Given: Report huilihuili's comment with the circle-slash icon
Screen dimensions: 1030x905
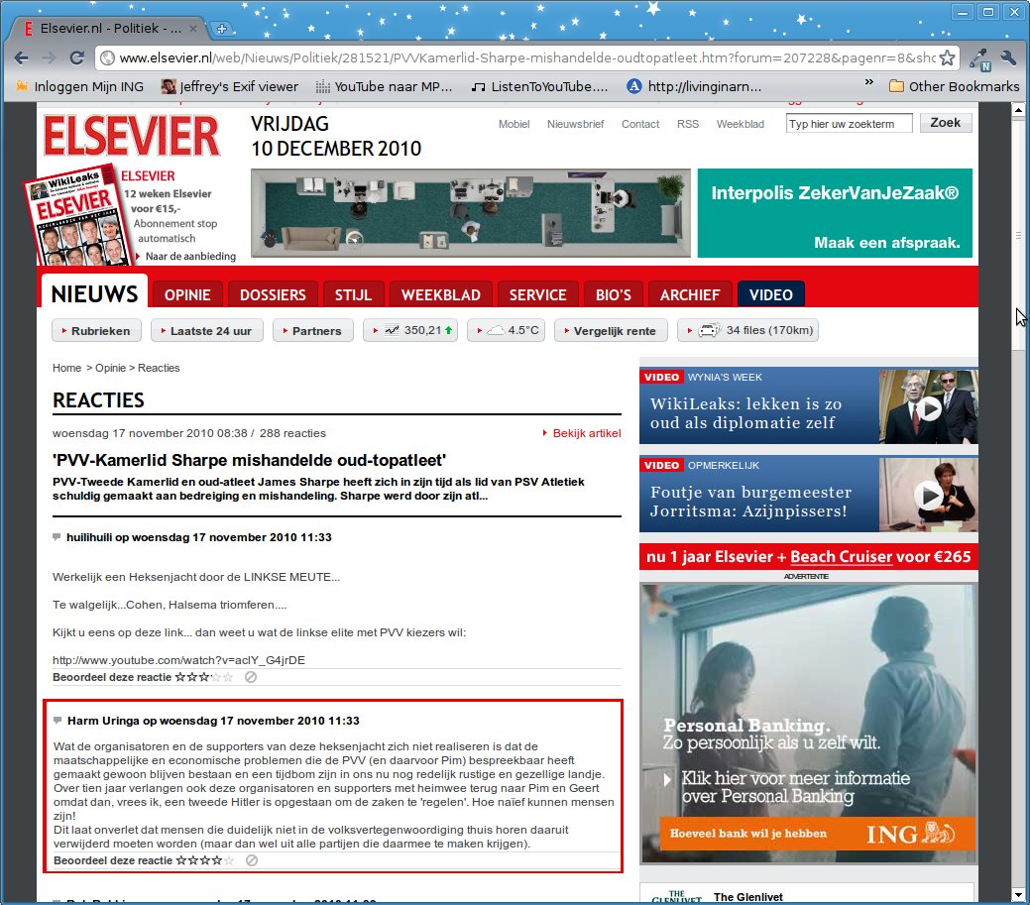Looking at the screenshot, I should (250, 677).
